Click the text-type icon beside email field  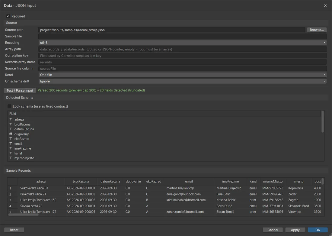coord(11,144)
